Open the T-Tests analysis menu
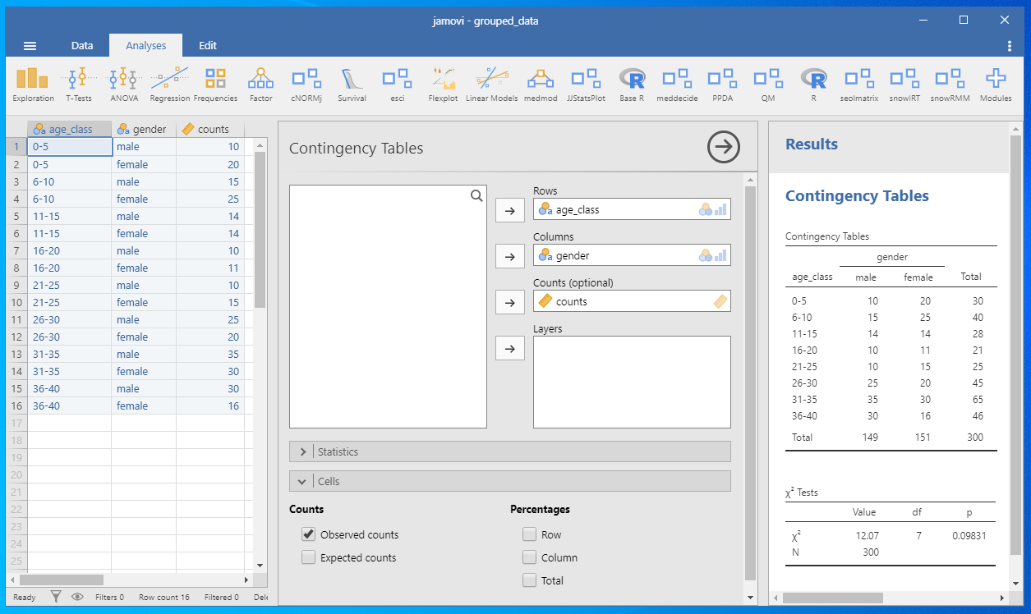The width and height of the screenshot is (1031, 614). (x=79, y=85)
